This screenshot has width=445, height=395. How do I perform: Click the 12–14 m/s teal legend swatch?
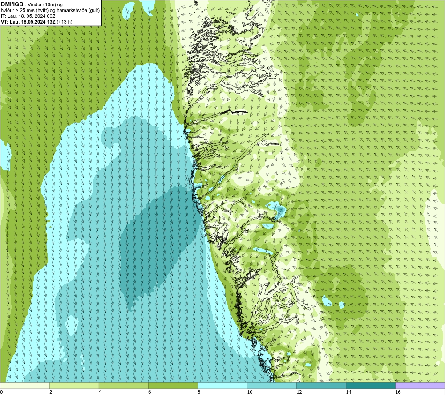coord(321,386)
